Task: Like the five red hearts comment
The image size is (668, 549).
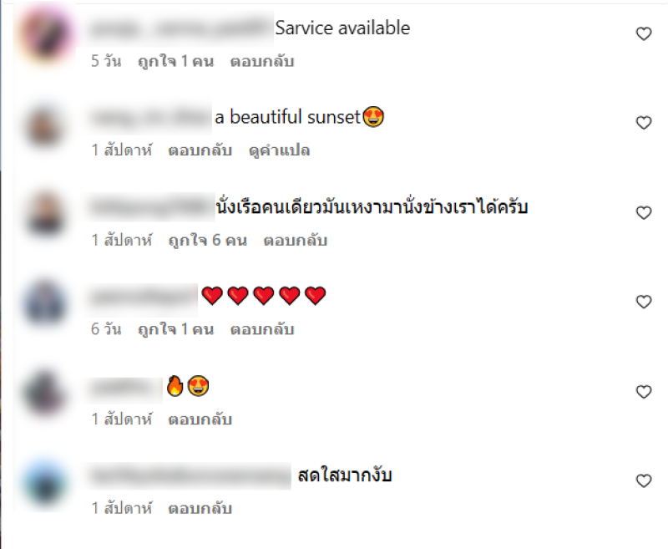Action: [x=644, y=302]
